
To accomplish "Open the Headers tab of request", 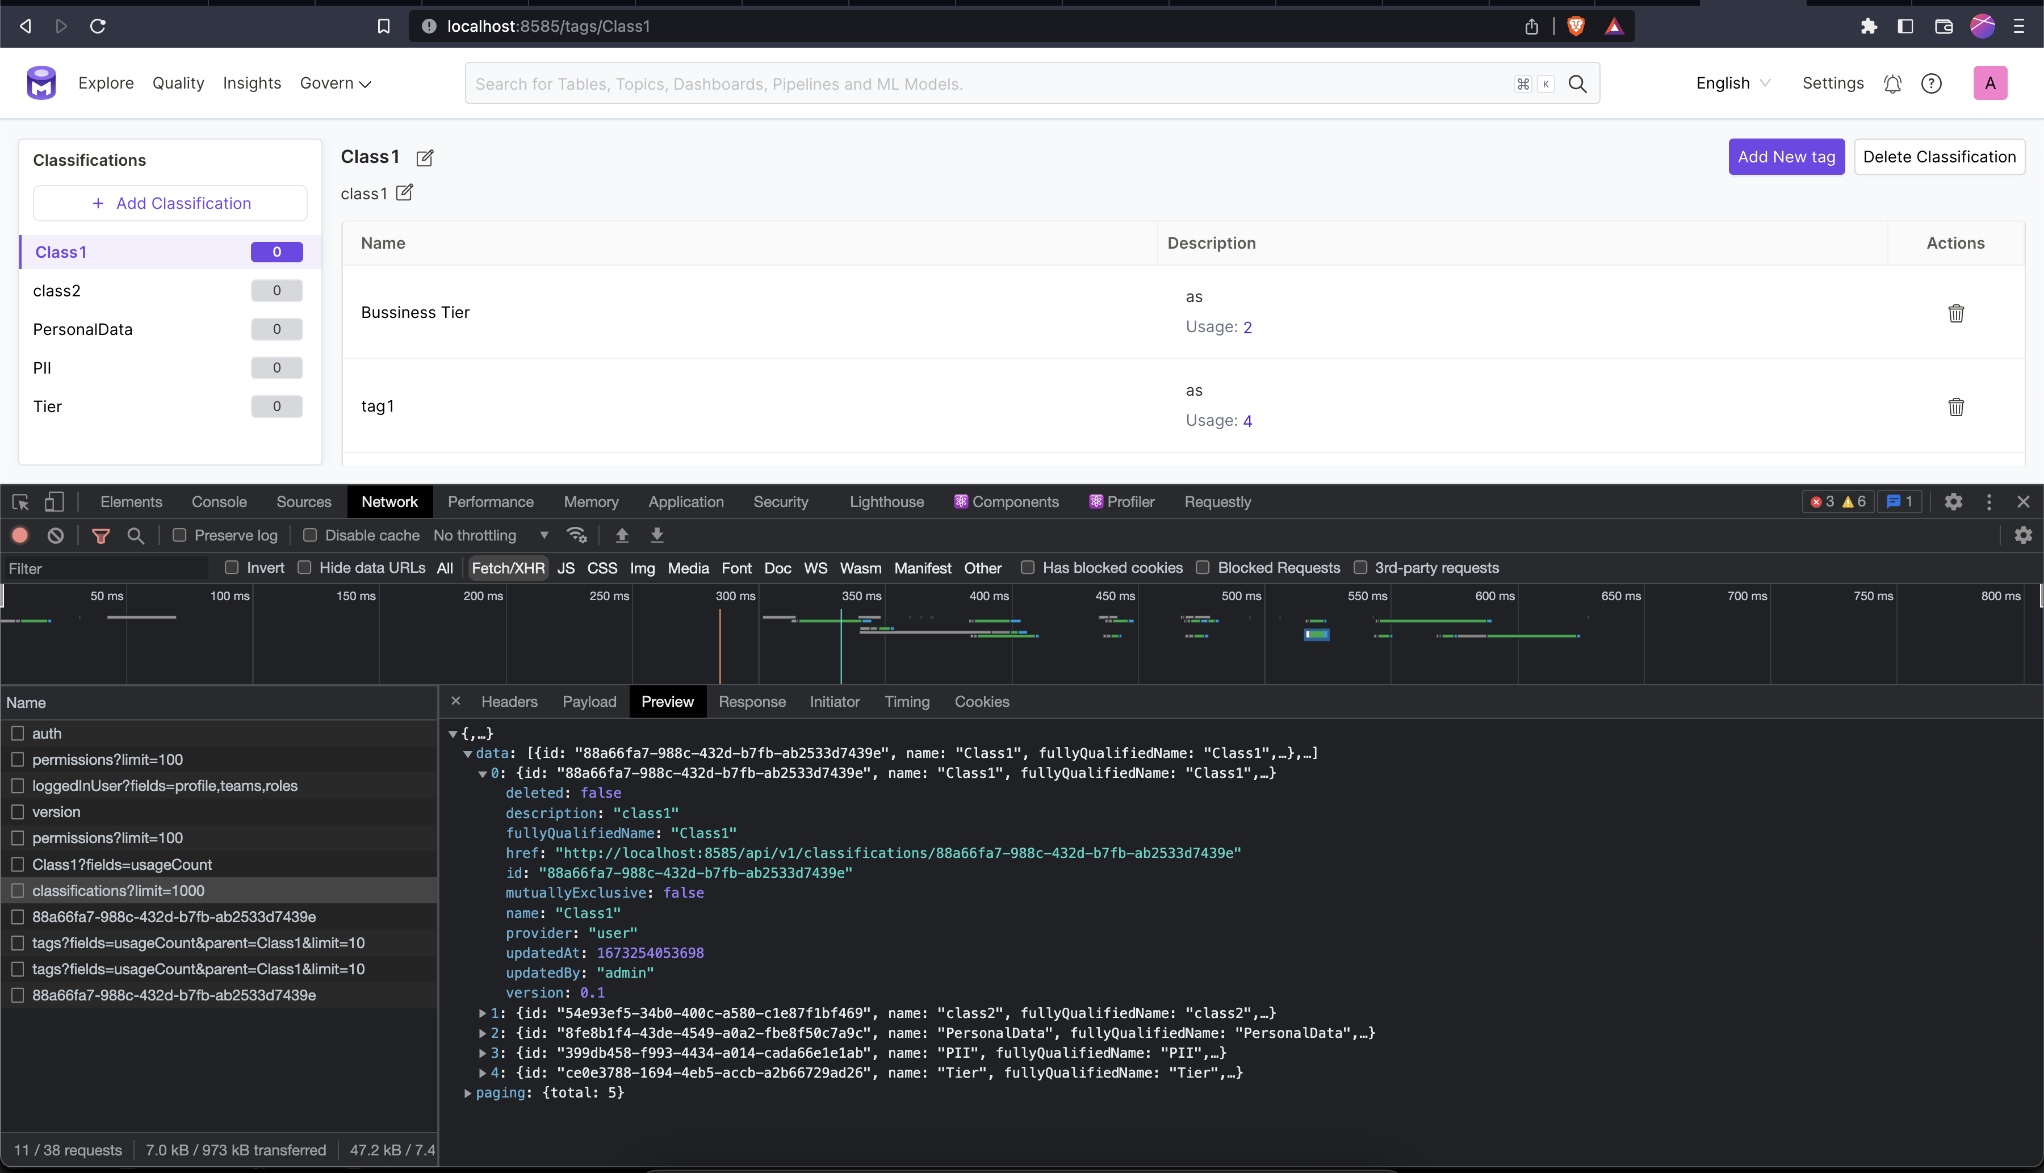I will [x=509, y=702].
